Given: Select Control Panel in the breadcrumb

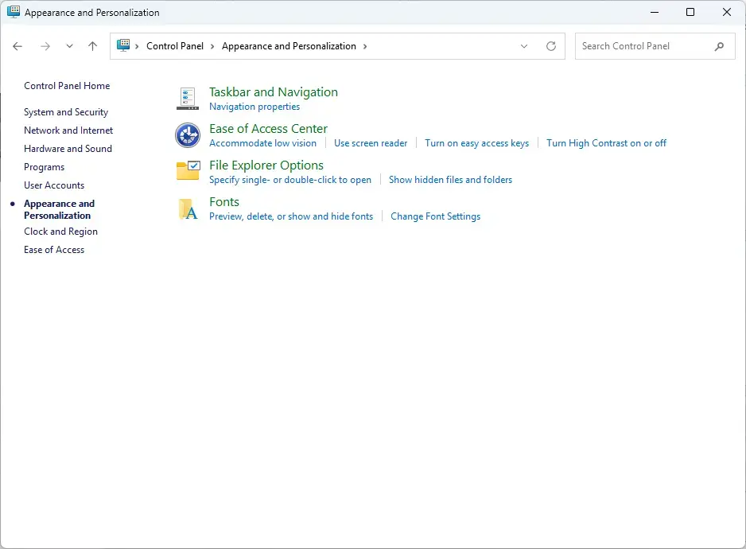Looking at the screenshot, I should click(x=175, y=46).
